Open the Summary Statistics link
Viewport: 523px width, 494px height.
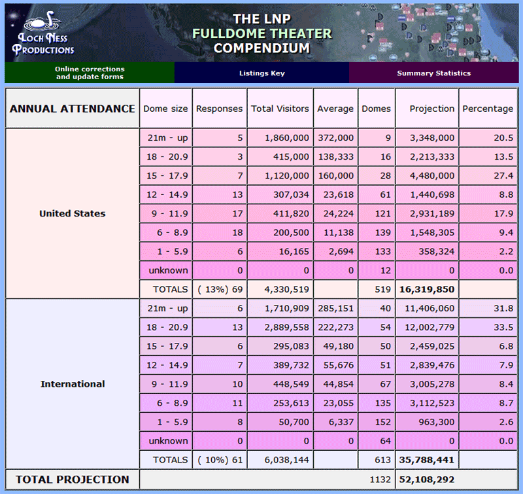[x=433, y=73]
